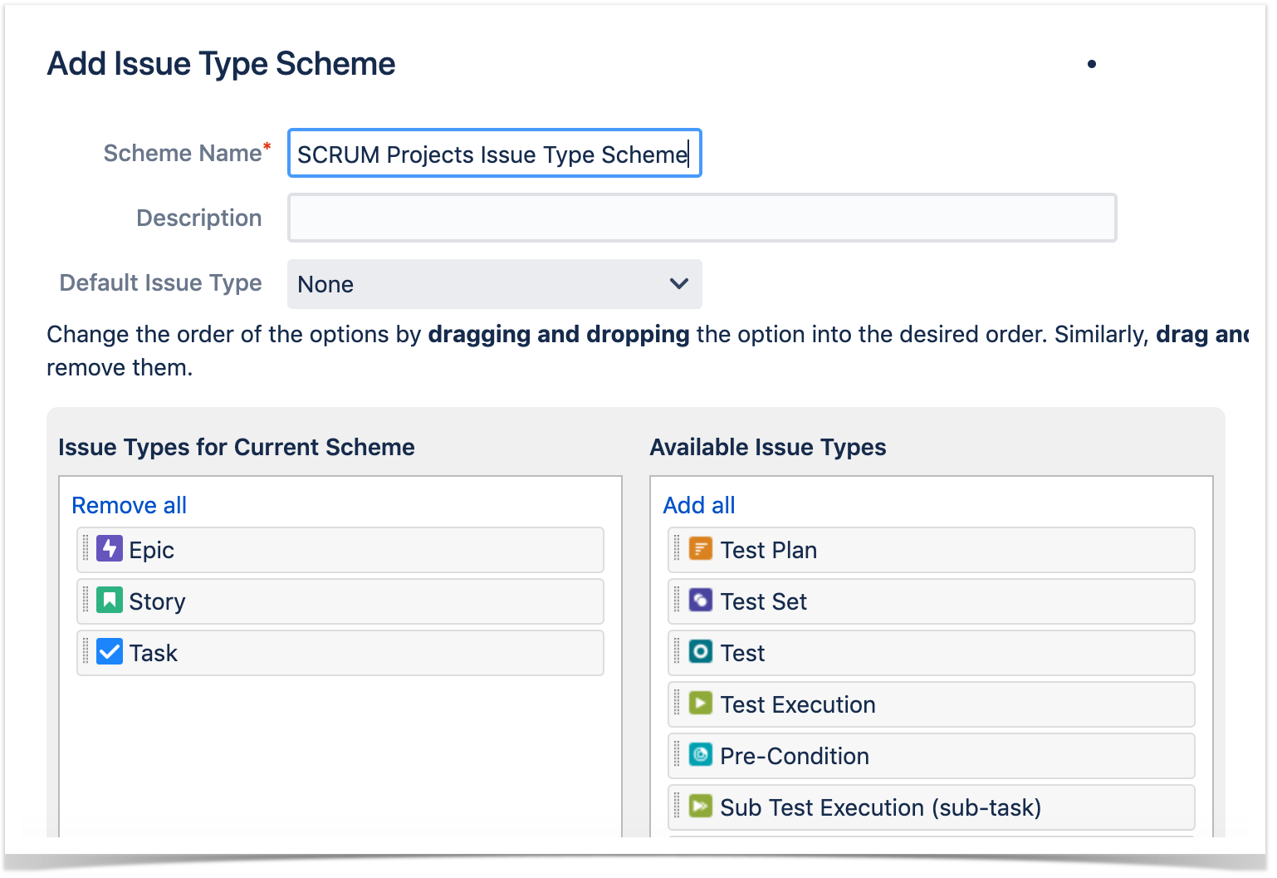Image resolution: width=1277 pixels, height=878 pixels.
Task: Click the Story issue type icon
Action: [110, 601]
